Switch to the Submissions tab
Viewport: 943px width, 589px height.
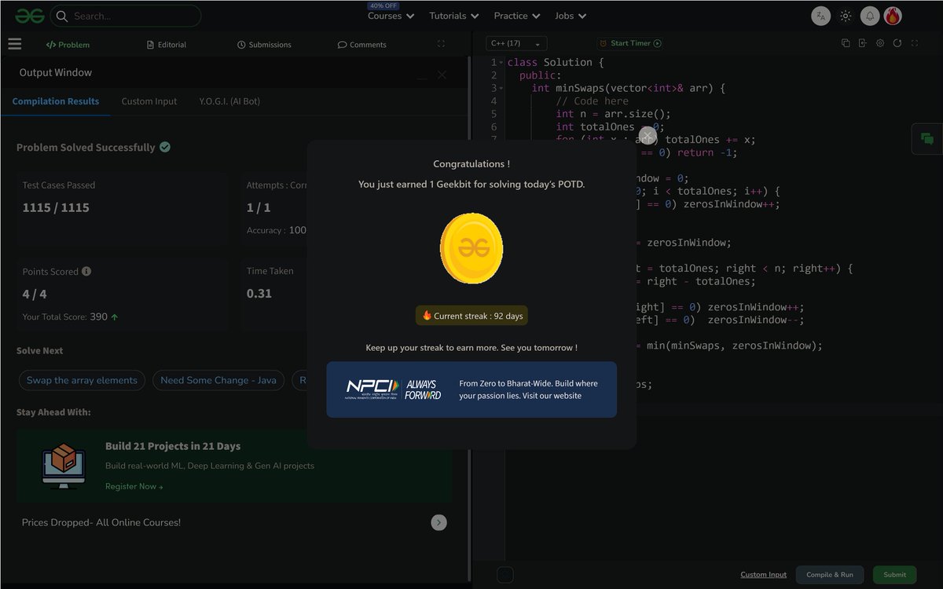click(x=264, y=45)
